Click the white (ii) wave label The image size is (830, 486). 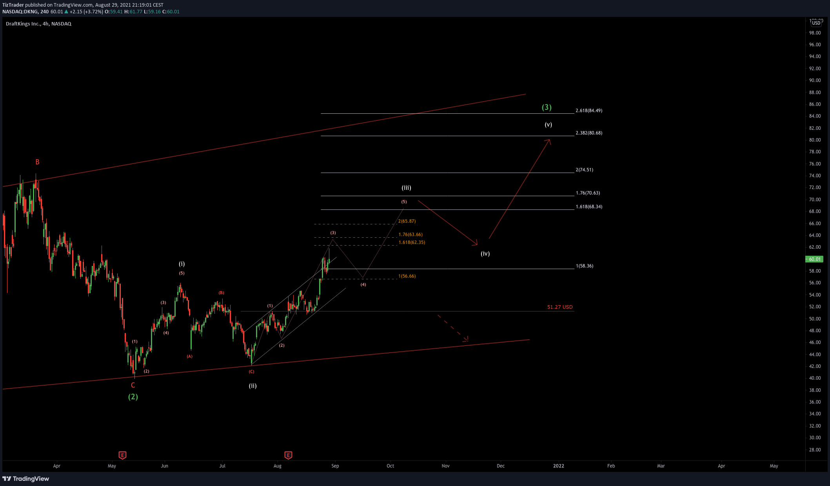(252, 386)
